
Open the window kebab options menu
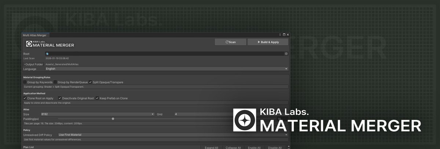(x=280, y=35)
